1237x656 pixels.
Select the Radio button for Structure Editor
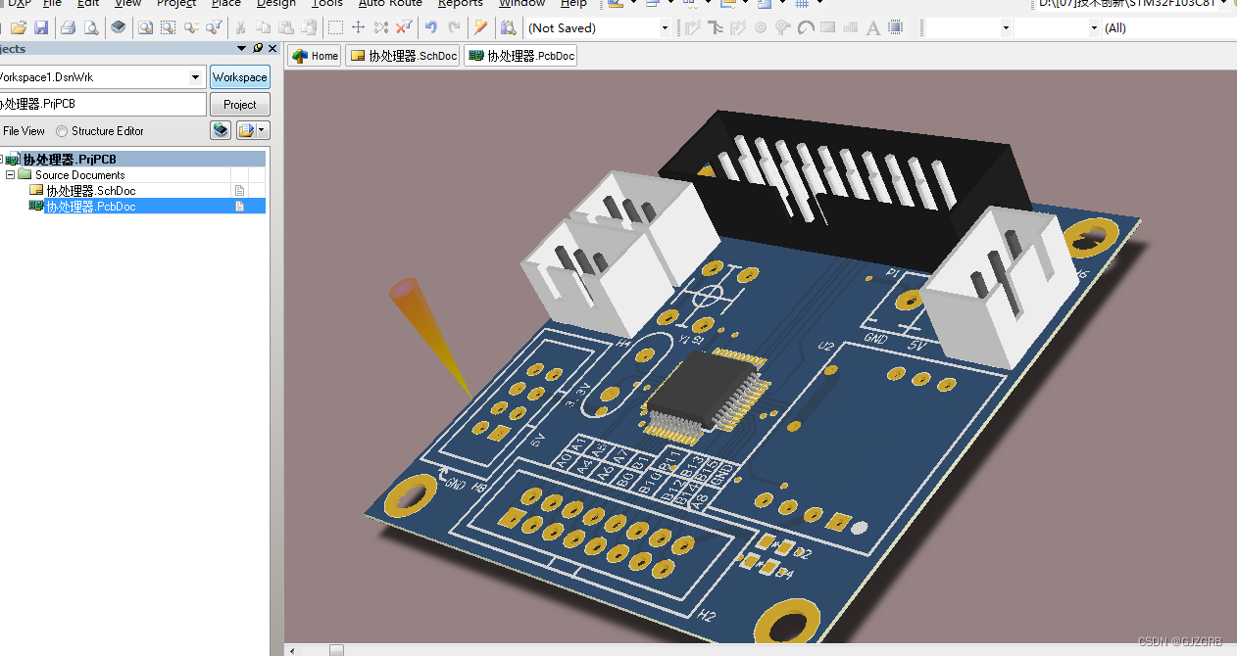[62, 130]
